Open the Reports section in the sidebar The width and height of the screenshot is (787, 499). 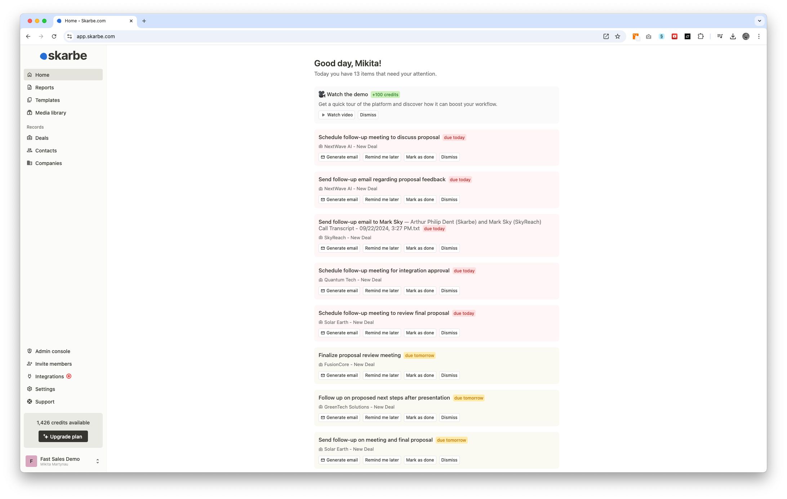(44, 87)
